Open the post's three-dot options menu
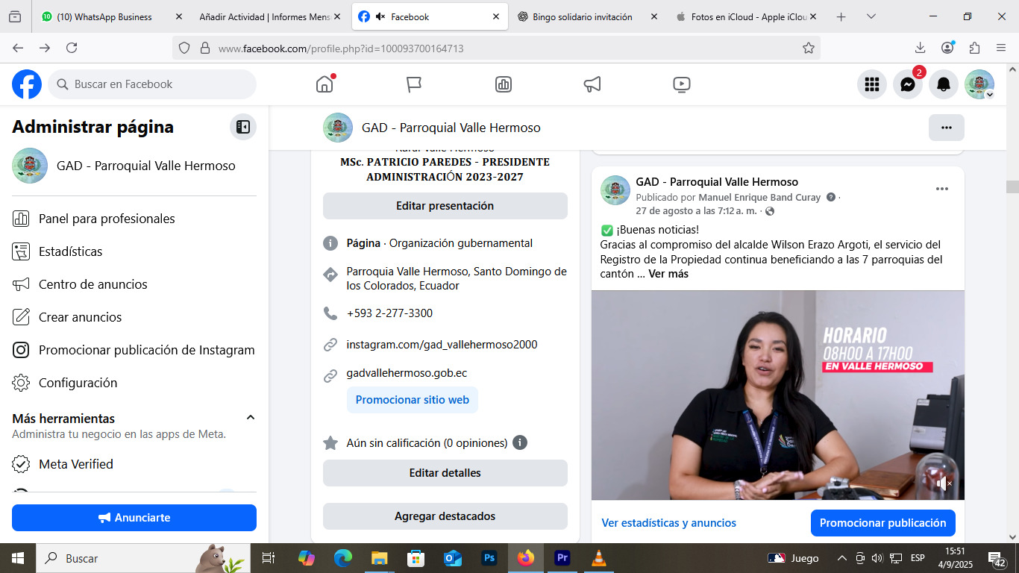This screenshot has width=1019, height=573. tap(941, 189)
